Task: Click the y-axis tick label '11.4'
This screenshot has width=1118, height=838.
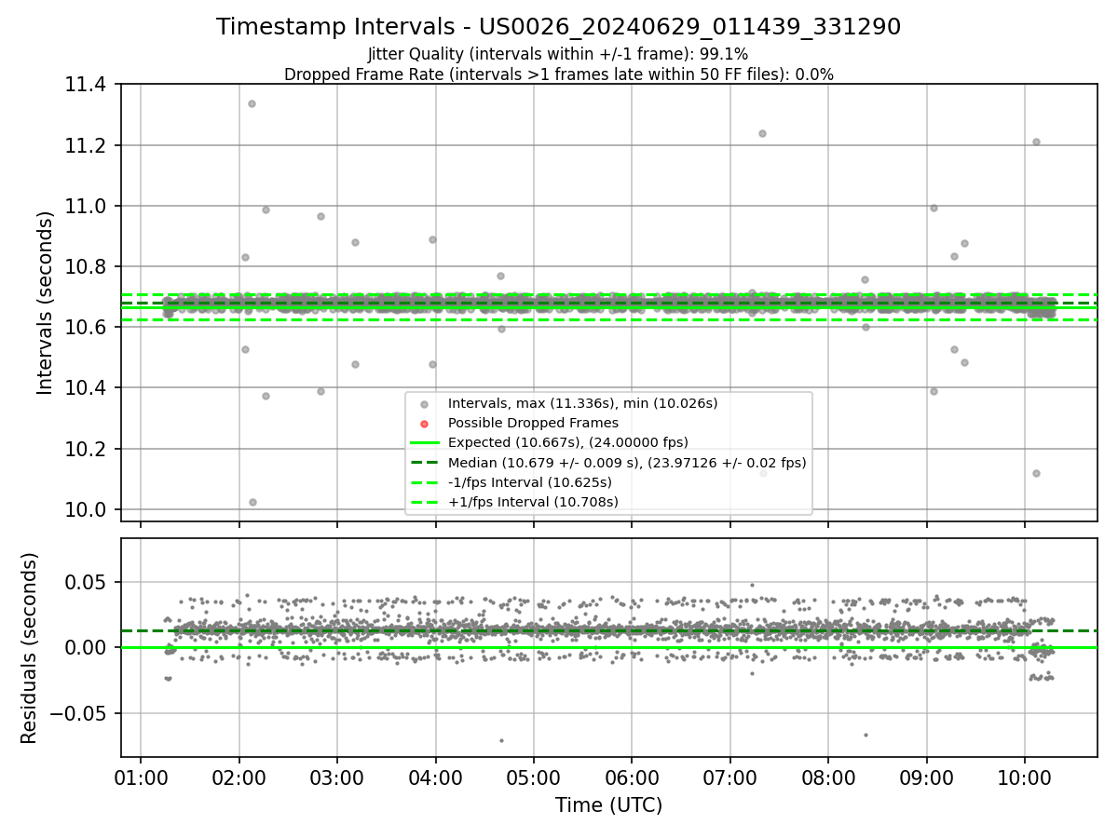Action: 88,85
